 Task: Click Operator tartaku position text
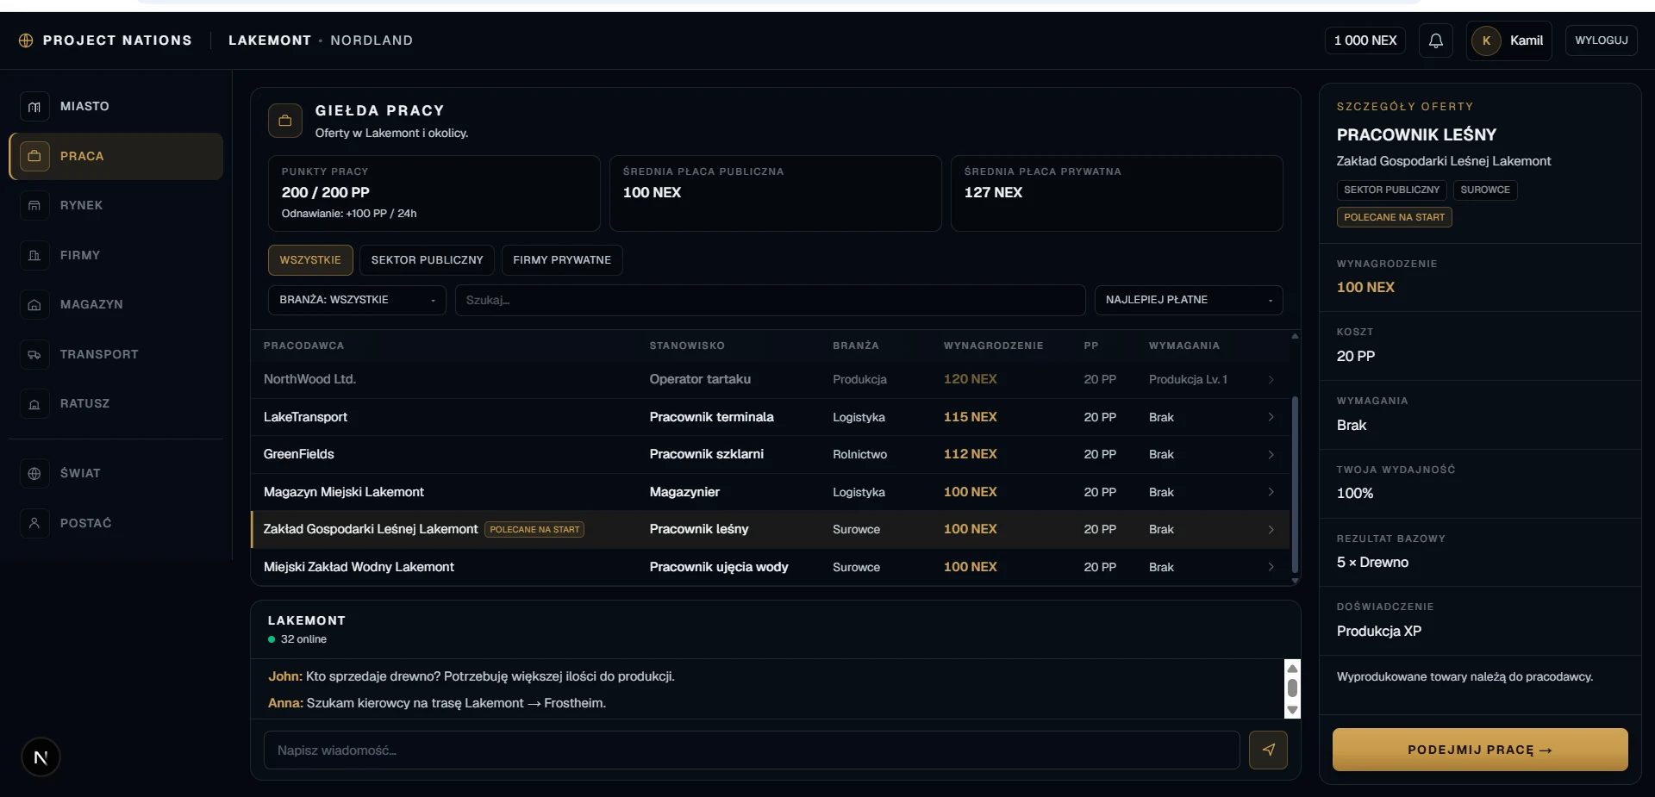click(x=700, y=380)
